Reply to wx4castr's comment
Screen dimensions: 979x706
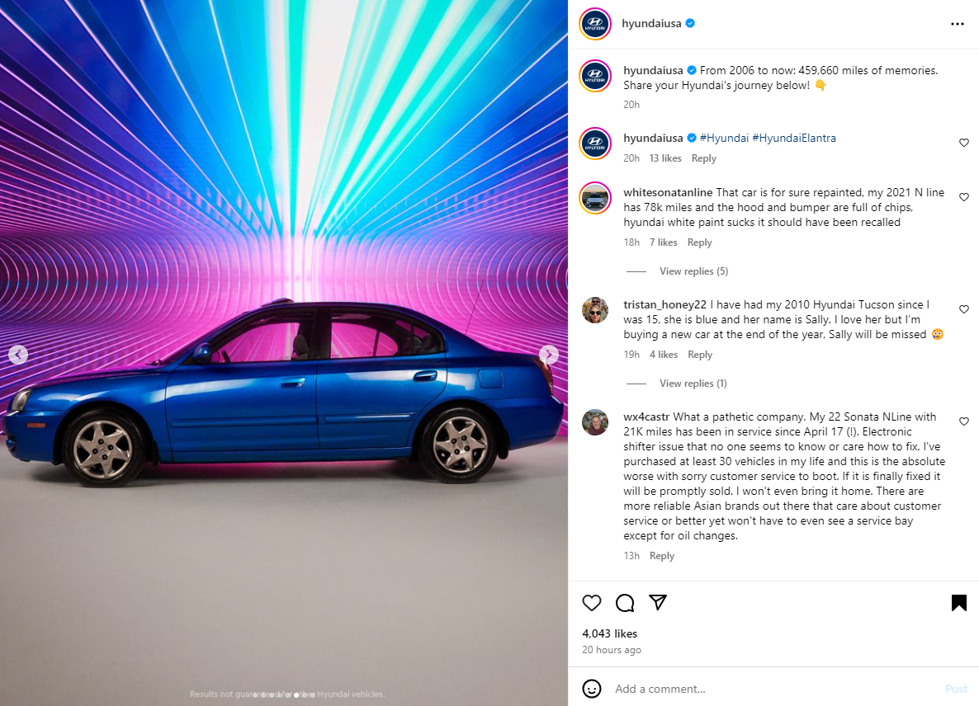662,556
